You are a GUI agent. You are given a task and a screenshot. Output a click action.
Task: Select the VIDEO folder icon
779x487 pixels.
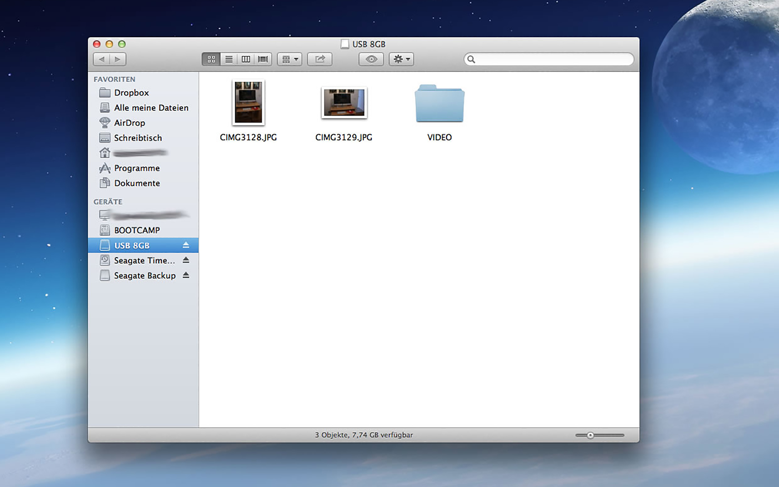439,103
